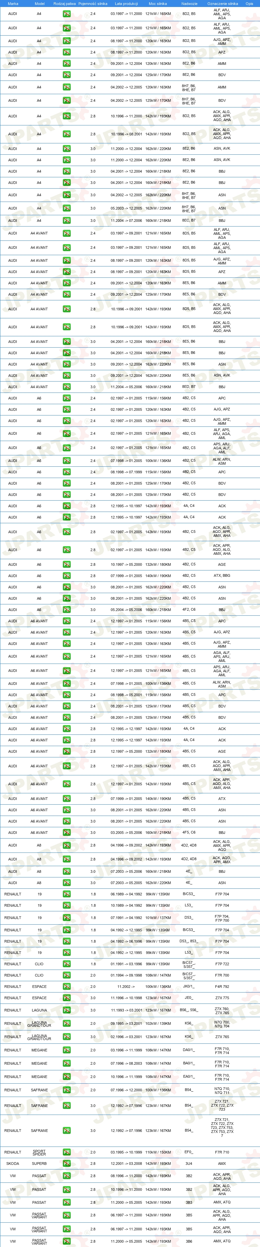Click the fuel icon in the A4 AVANT 8ED, B7 row
The width and height of the screenshot is (260, 1247).
(x=66, y=387)
